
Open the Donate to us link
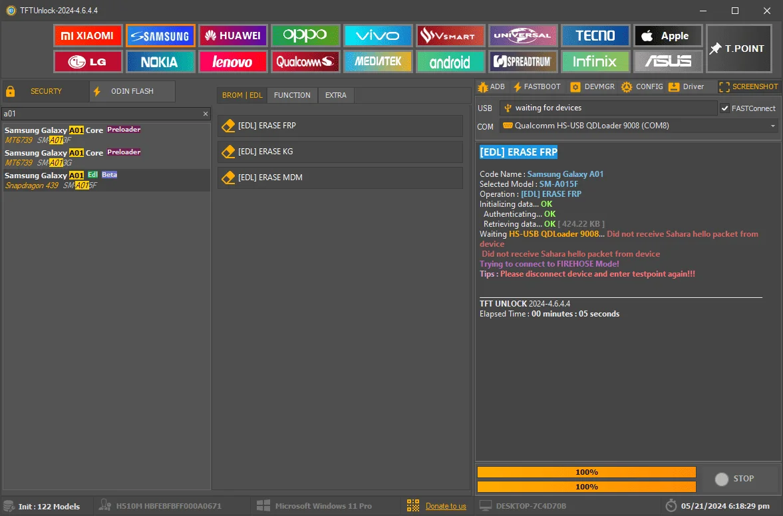(x=446, y=506)
